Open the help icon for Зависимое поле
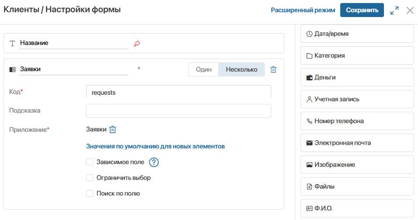 click(154, 162)
